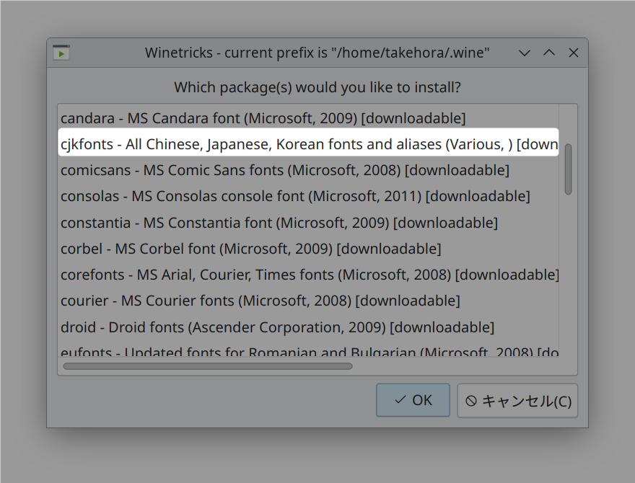
Task: Select the constantia MS Constantia font row
Action: tap(308, 223)
